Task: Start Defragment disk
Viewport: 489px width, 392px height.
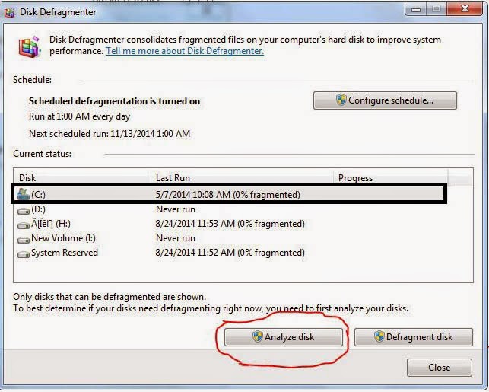Action: (414, 337)
